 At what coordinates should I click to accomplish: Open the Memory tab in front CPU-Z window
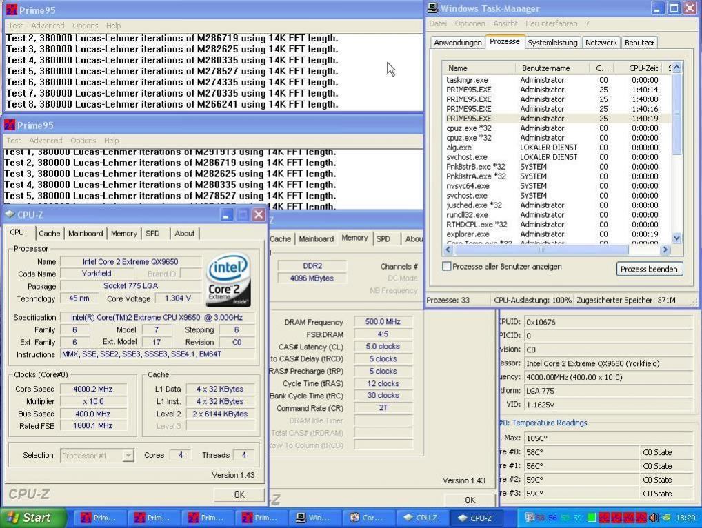coord(124,234)
